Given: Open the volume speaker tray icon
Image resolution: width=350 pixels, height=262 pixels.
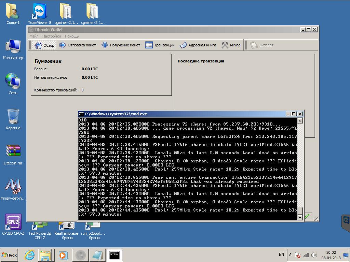Looking at the screenshot, I should point(314,255).
